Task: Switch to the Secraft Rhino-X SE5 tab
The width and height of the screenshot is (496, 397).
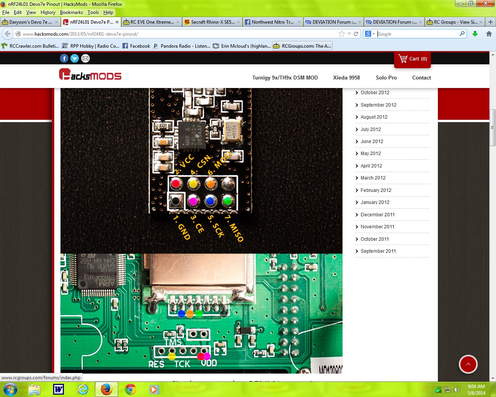Action: coord(212,22)
